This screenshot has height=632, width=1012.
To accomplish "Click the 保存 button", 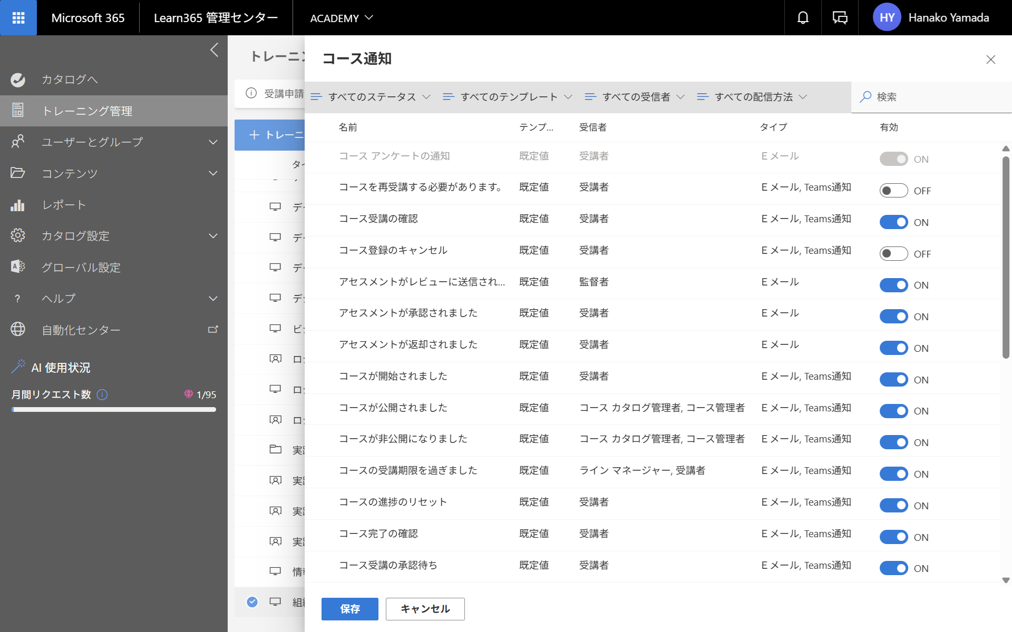I will tap(350, 609).
